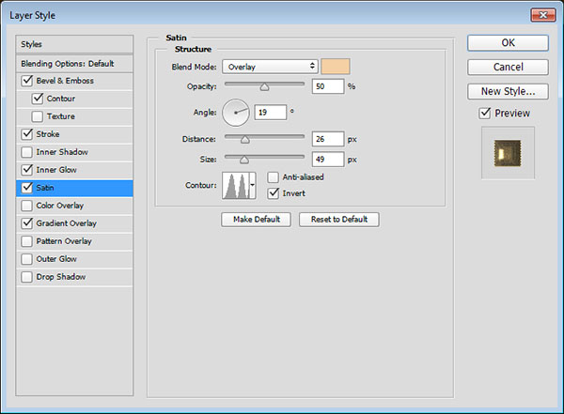
Task: Click the Cancel button
Action: (x=508, y=68)
